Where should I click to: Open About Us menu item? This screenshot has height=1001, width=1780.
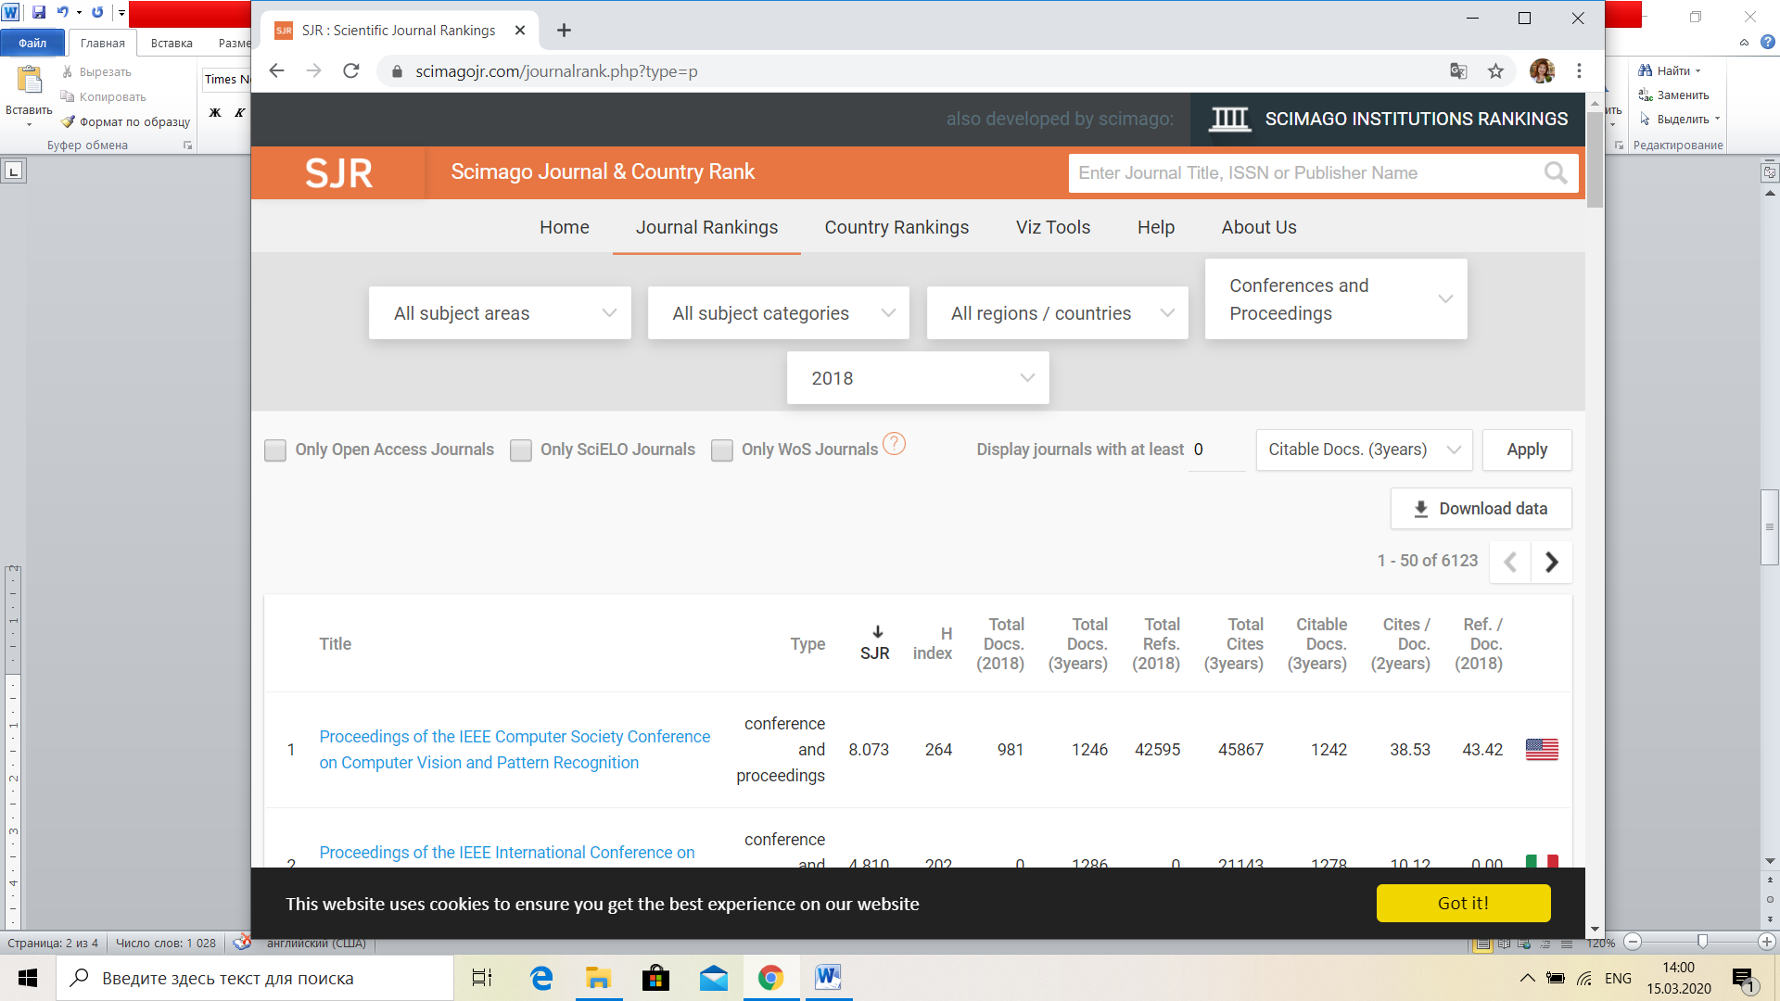click(1259, 227)
